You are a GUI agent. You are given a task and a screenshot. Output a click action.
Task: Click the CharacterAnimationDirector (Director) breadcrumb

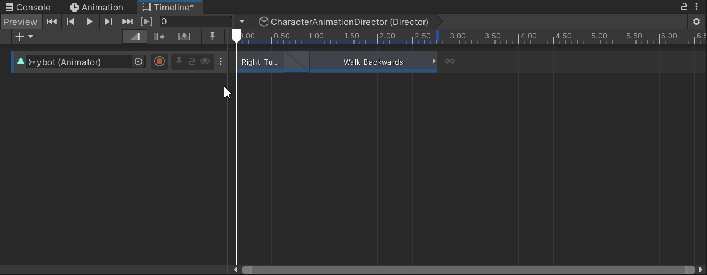coord(344,22)
